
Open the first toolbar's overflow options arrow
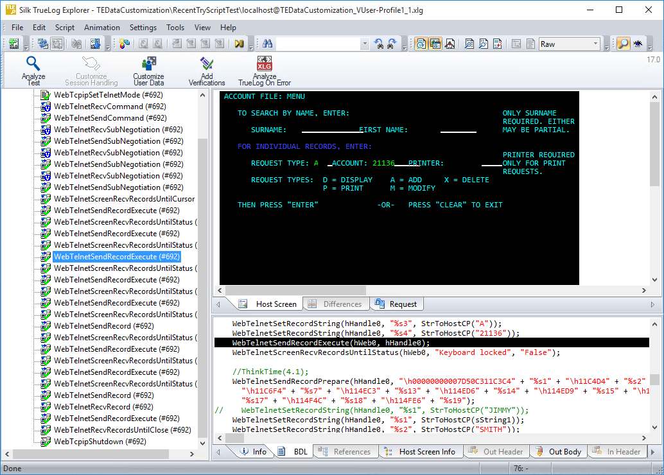[26, 46]
